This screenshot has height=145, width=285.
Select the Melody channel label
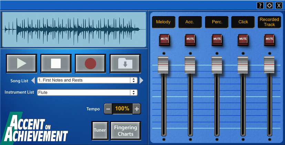[163, 22]
